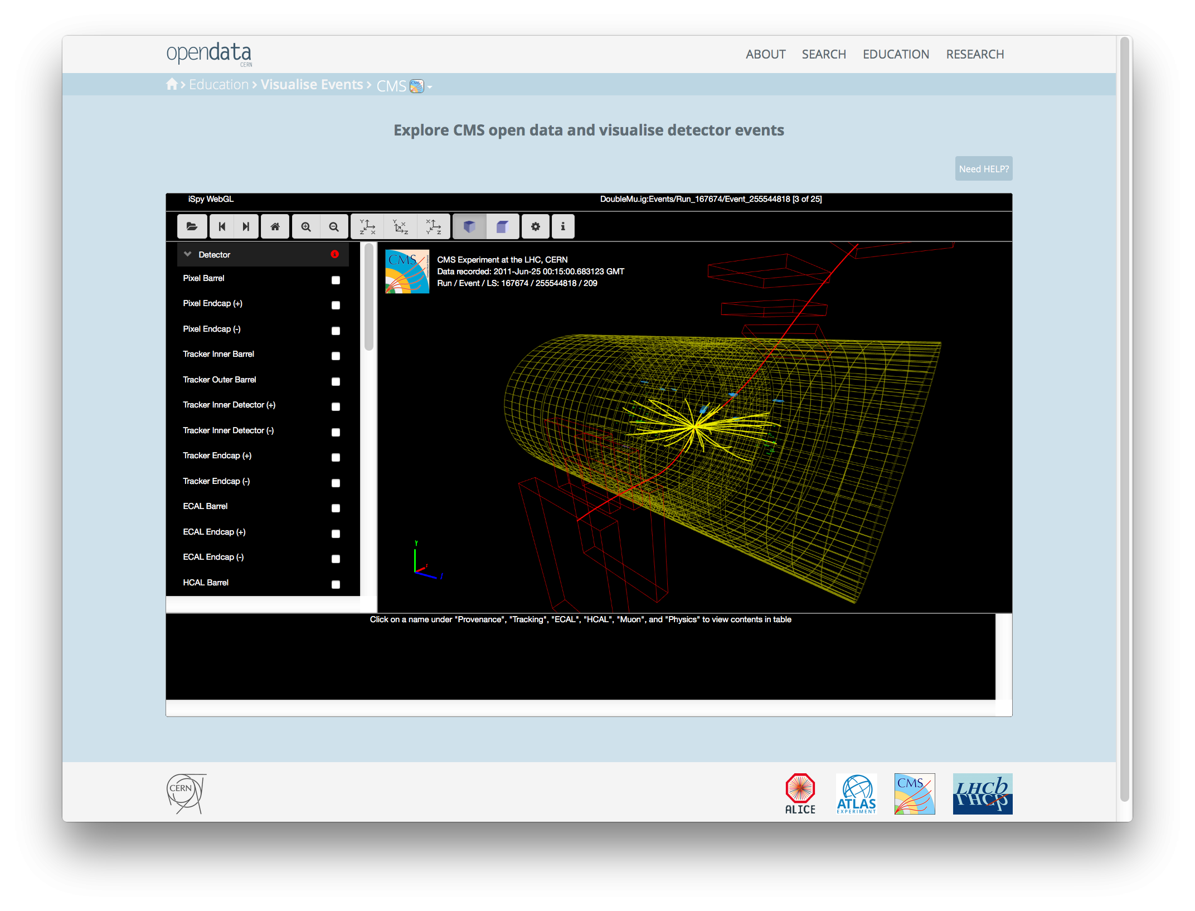The image size is (1195, 911).
Task: Open the iSpy settings gear
Action: 535,226
